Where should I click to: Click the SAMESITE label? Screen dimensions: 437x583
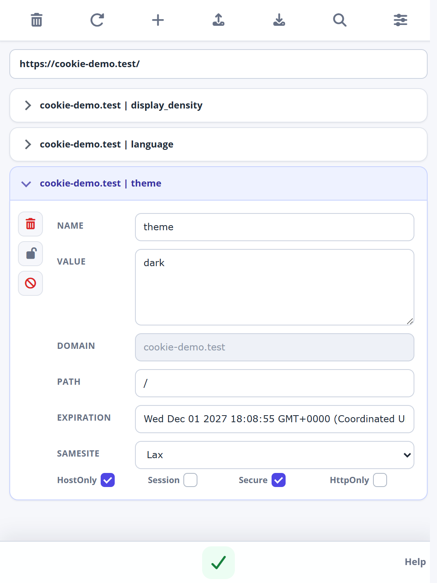(x=78, y=453)
